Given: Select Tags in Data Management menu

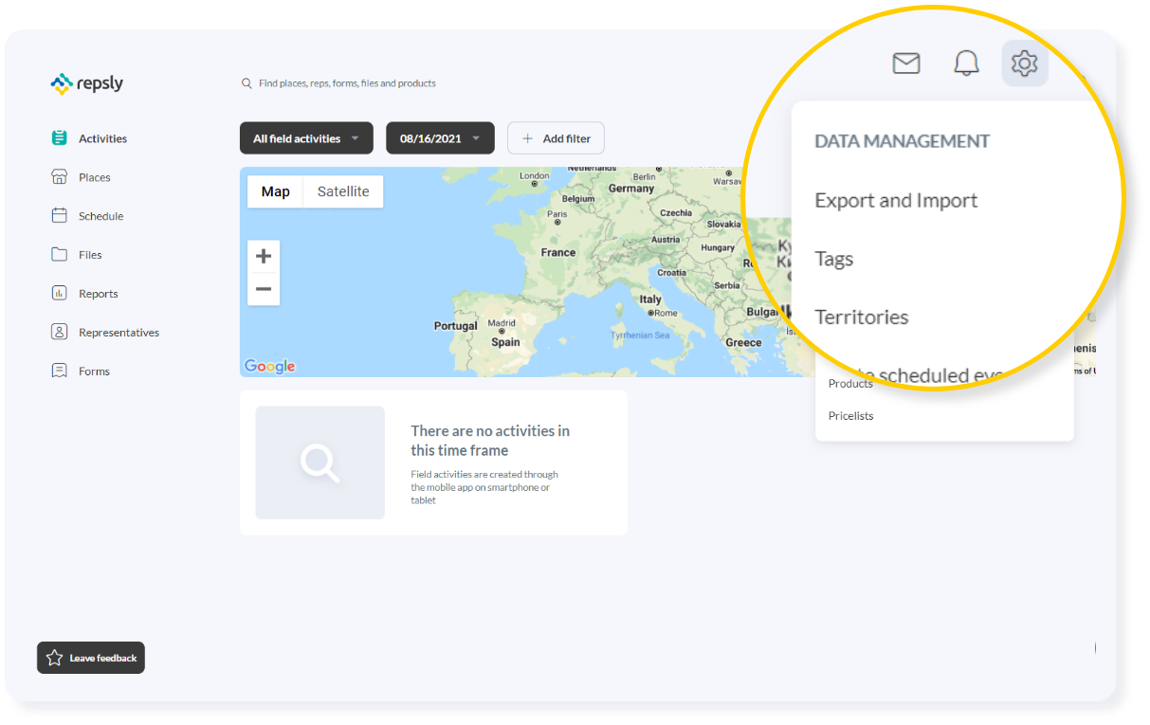Looking at the screenshot, I should coord(834,259).
